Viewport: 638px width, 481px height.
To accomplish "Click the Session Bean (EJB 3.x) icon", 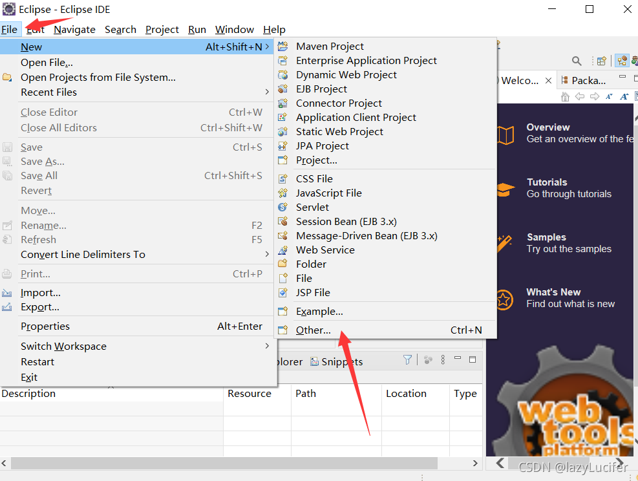I will 282,222.
